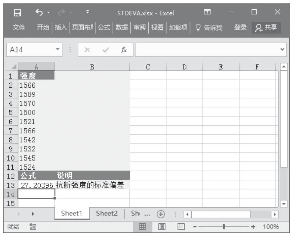Click the Undo arrow icon

pyautogui.click(x=38, y=13)
